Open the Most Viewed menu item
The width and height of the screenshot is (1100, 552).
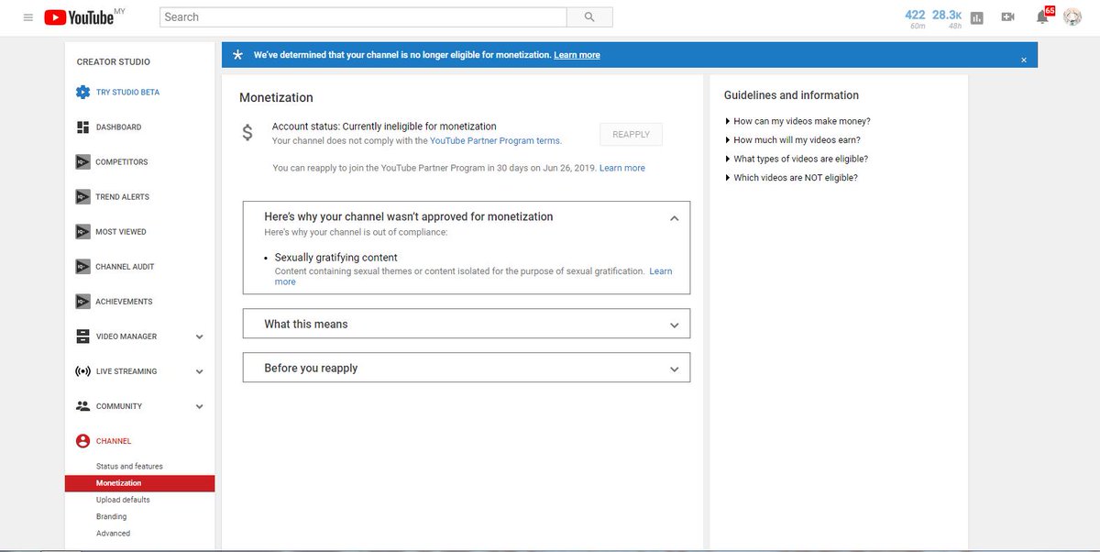[x=121, y=232]
